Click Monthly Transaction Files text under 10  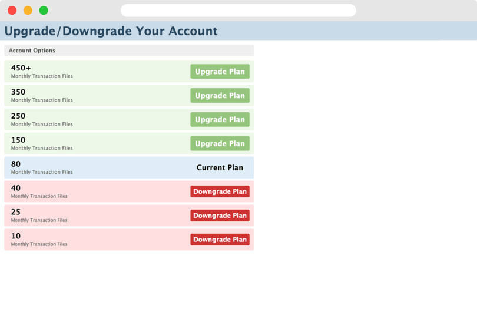[39, 244]
